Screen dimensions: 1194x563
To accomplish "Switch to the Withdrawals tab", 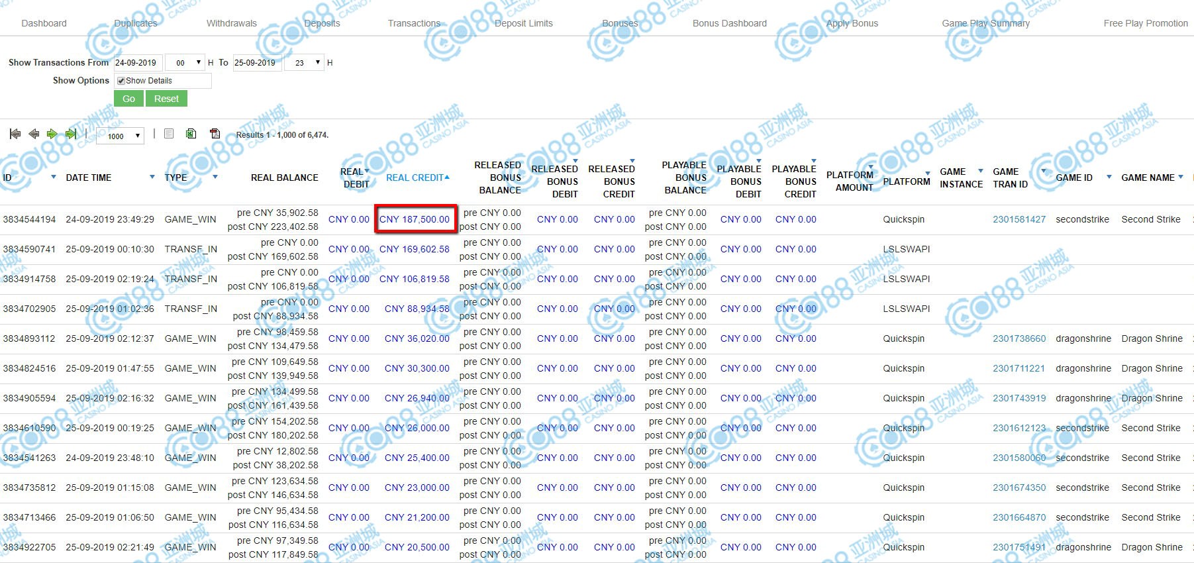I will click(x=232, y=23).
